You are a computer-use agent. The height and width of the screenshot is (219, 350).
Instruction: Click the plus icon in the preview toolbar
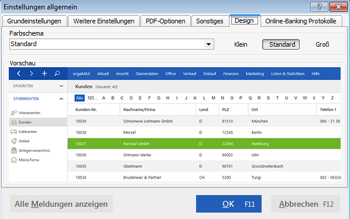(x=44, y=74)
